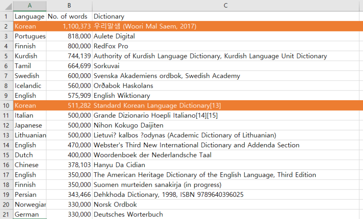Select the 'Persian' cell

(x=29, y=195)
